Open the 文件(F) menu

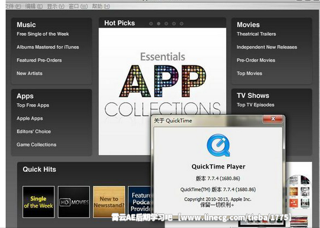click(13, 7)
